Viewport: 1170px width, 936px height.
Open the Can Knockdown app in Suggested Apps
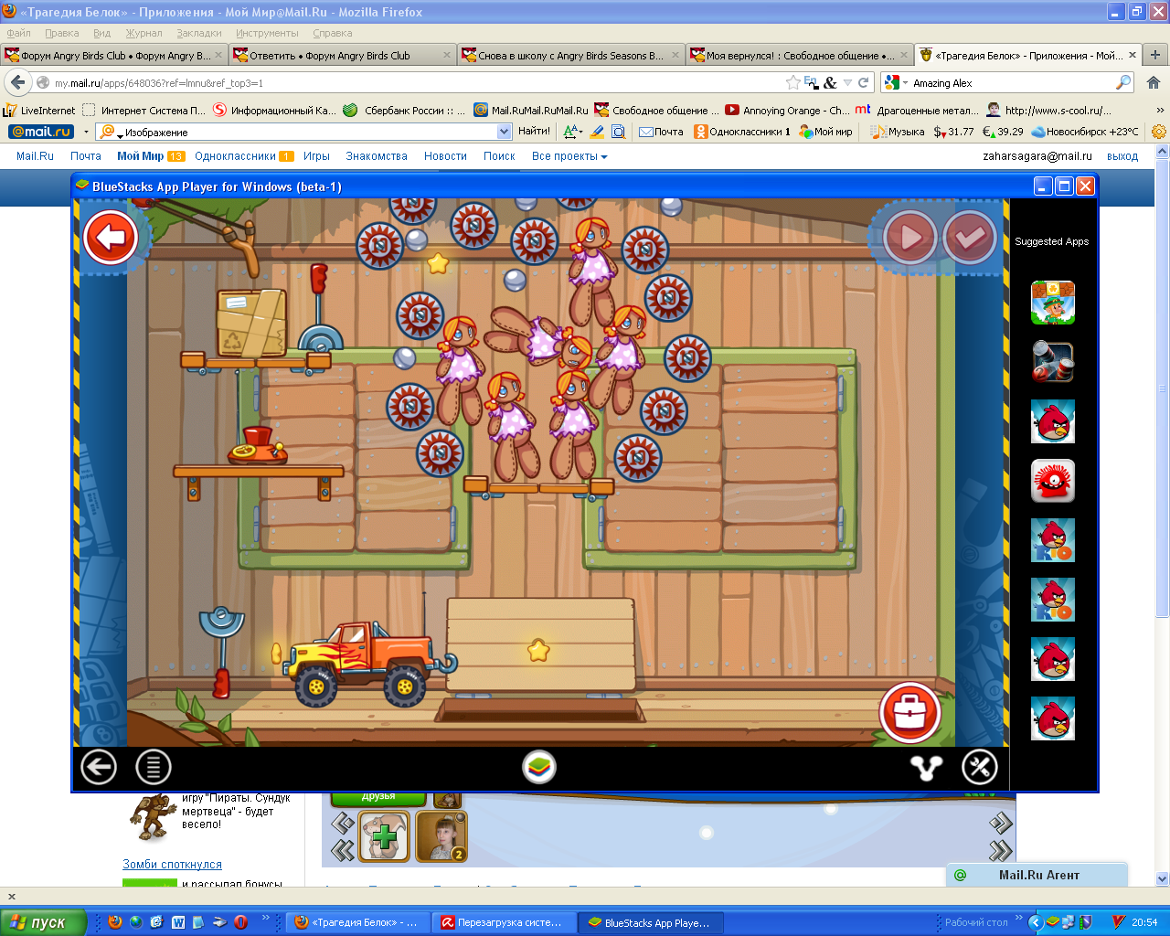coord(1053,362)
